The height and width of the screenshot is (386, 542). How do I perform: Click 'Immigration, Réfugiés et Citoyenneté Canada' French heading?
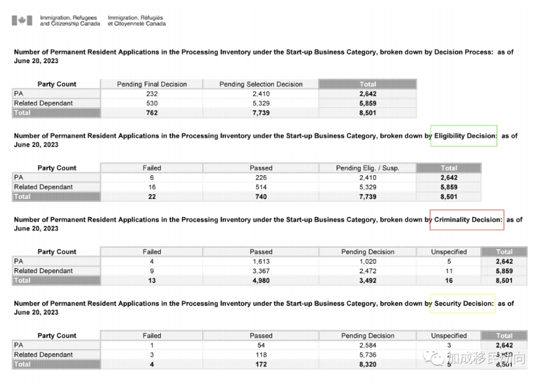point(136,21)
